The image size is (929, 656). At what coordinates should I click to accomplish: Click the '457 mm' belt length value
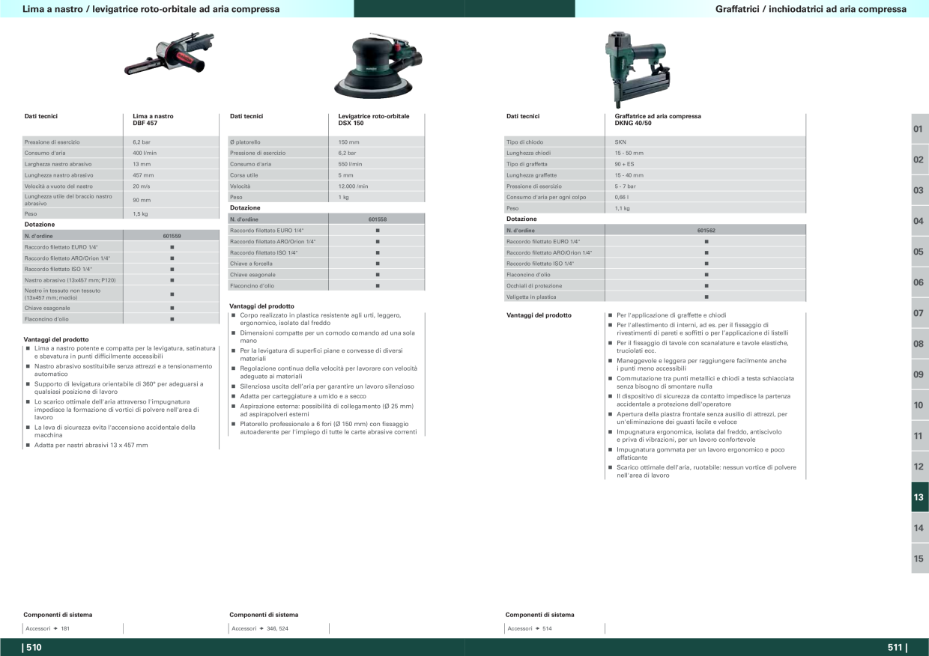click(143, 174)
